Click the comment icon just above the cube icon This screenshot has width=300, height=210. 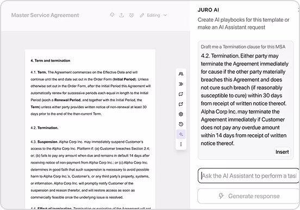[181, 104]
